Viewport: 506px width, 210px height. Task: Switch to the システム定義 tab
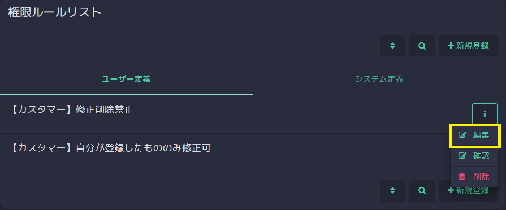pos(379,79)
